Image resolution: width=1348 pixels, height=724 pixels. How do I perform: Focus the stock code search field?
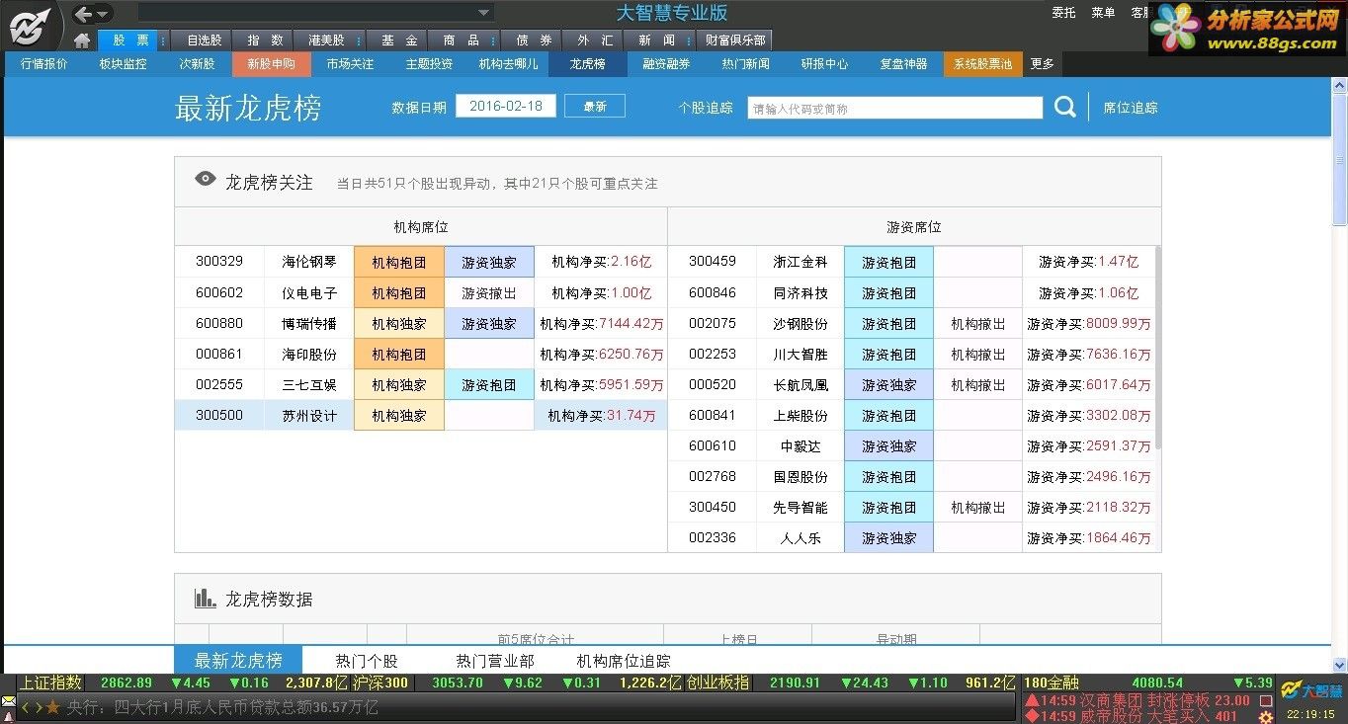click(x=895, y=109)
